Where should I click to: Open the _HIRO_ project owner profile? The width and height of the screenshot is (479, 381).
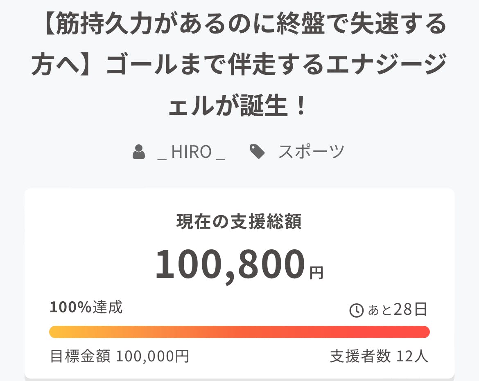pyautogui.click(x=191, y=152)
